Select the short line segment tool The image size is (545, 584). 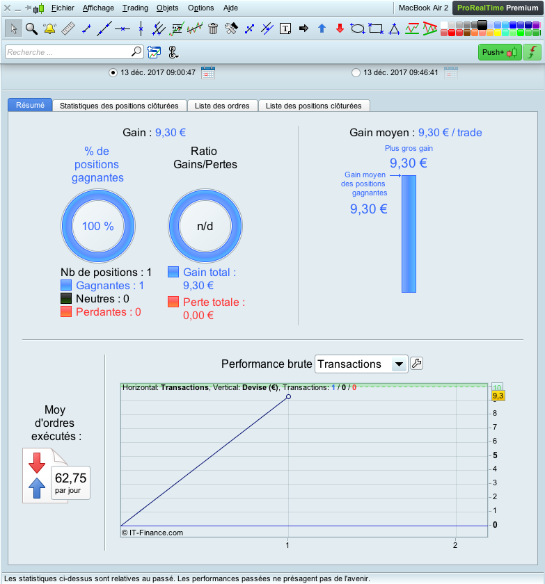tap(86, 29)
